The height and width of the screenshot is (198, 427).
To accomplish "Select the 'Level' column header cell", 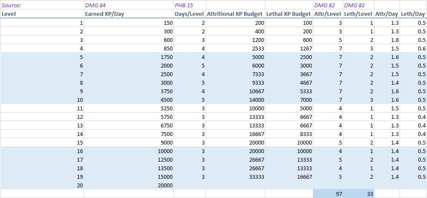I will click(42, 14).
